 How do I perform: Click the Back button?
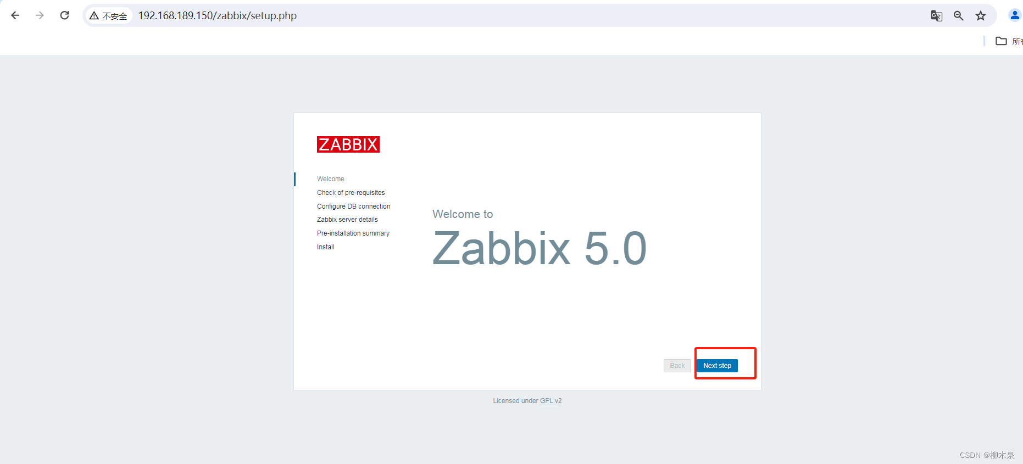click(x=677, y=366)
